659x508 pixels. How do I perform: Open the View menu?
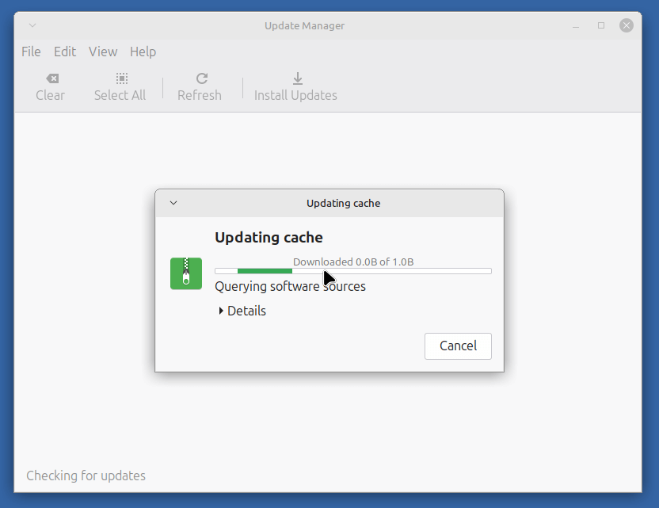[x=103, y=52]
